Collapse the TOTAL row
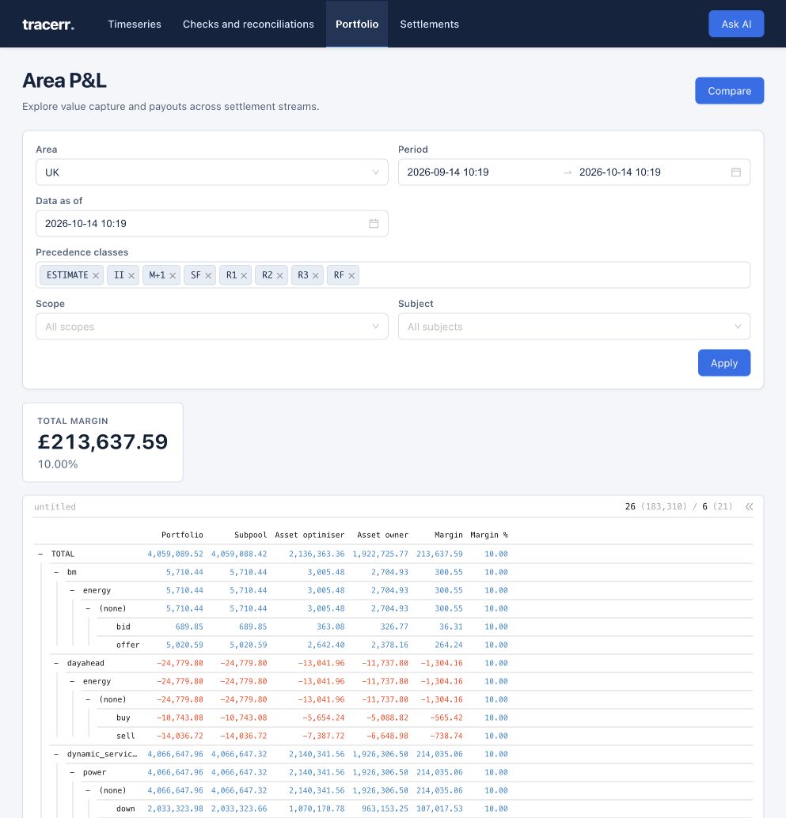Screen dimensions: 786x818 pos(40,554)
